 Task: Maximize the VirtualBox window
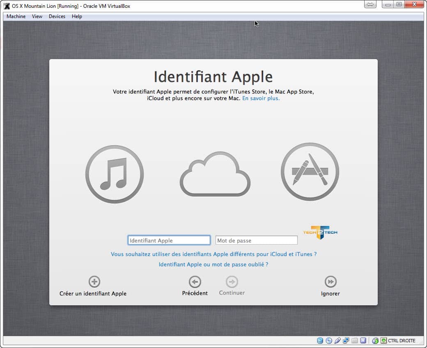click(x=399, y=5)
